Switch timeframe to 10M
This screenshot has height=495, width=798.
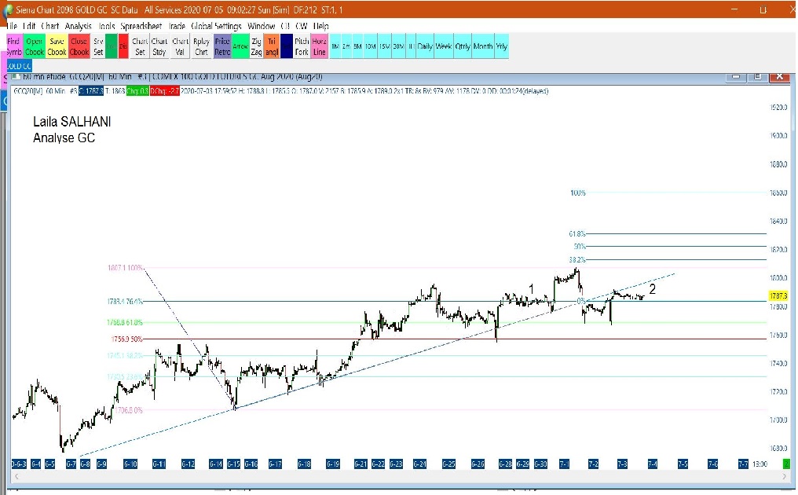coord(371,46)
